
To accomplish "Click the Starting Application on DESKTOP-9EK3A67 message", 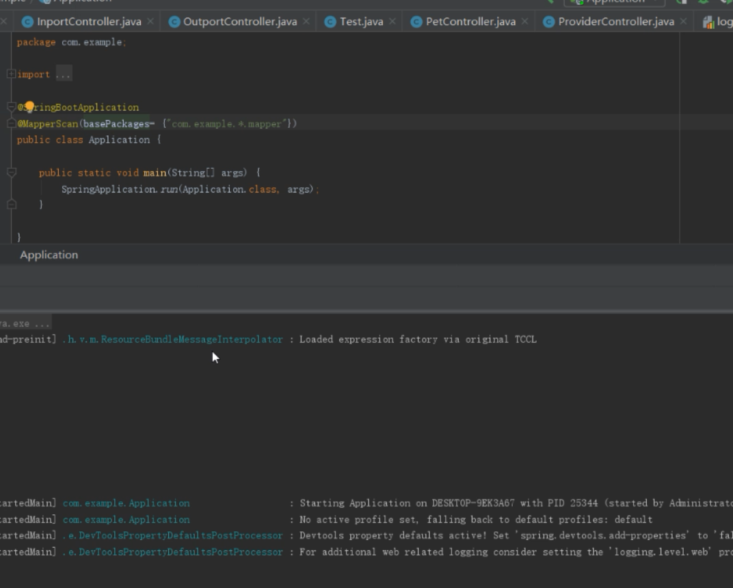I will point(516,503).
